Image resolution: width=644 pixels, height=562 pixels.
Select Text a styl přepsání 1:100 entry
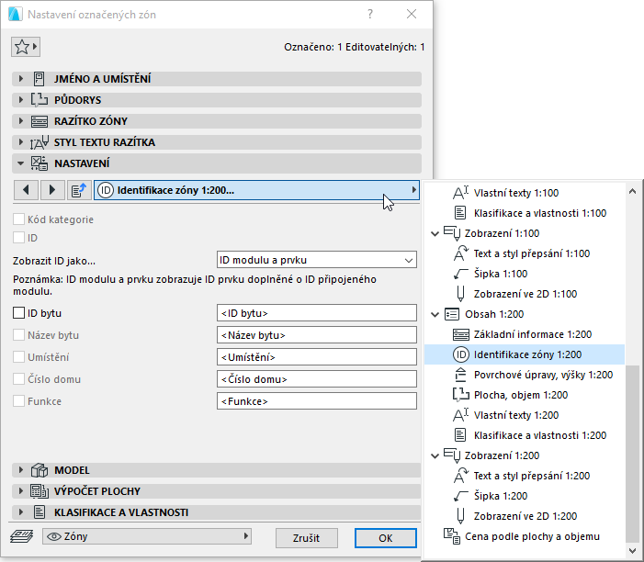click(x=525, y=253)
